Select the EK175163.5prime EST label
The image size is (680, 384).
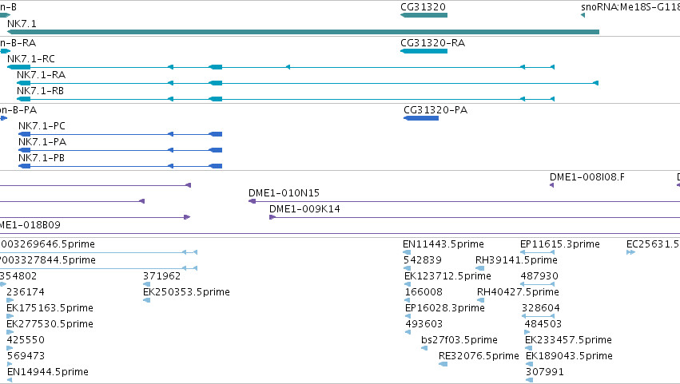point(50,309)
